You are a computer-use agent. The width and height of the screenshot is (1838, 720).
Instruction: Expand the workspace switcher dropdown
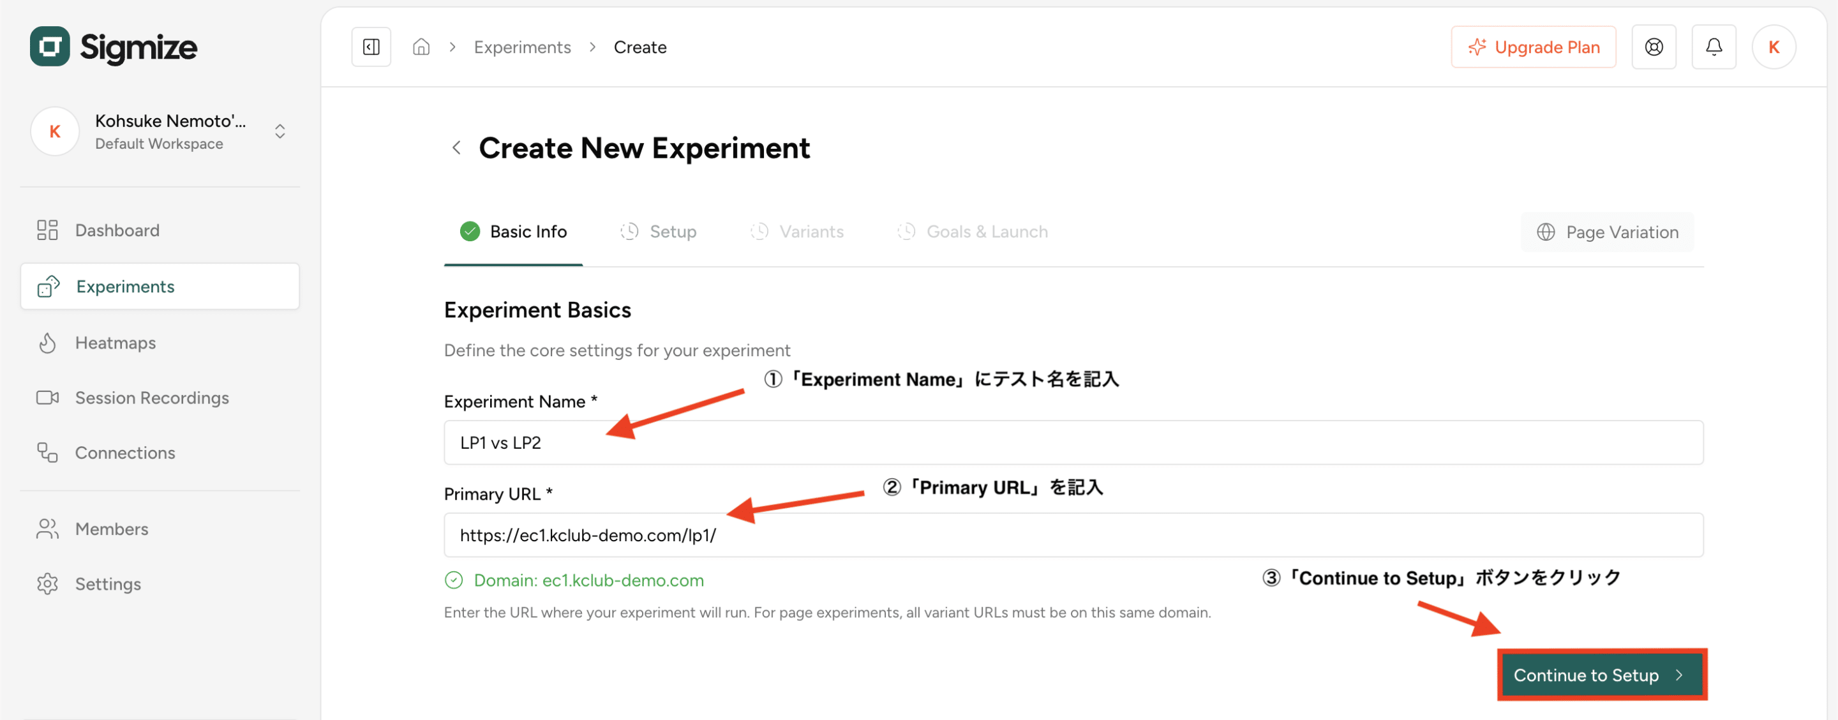coord(280,131)
